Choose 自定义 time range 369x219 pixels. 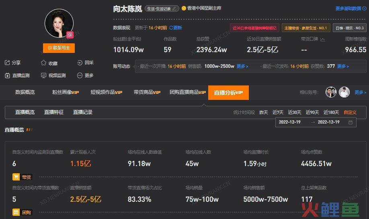pos(350,112)
